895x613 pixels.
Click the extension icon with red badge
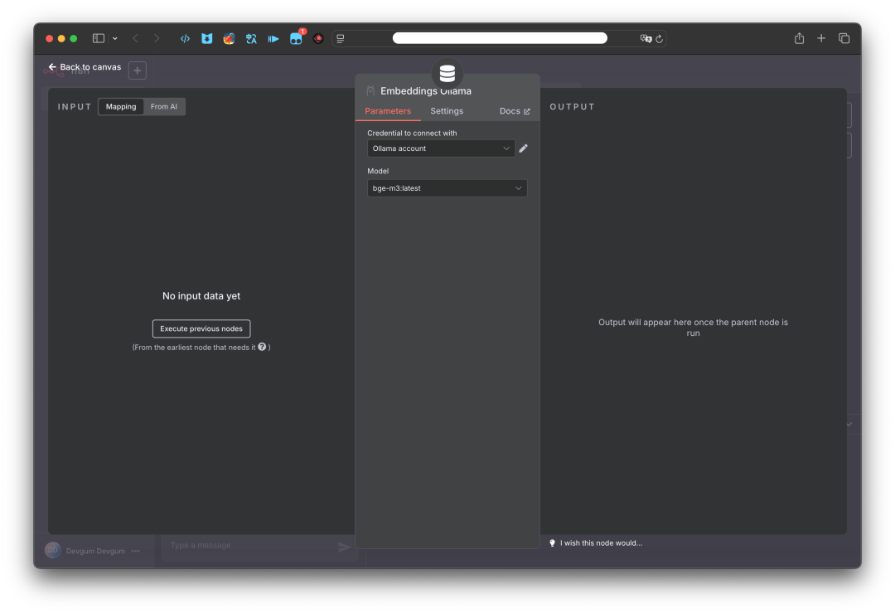[296, 38]
